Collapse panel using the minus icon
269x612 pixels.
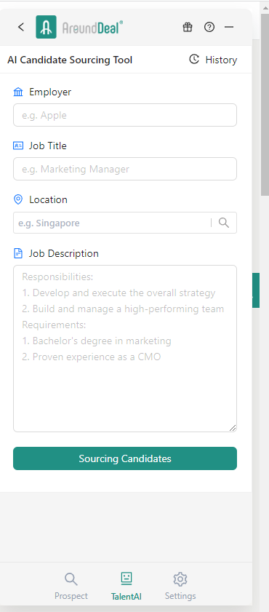(229, 27)
